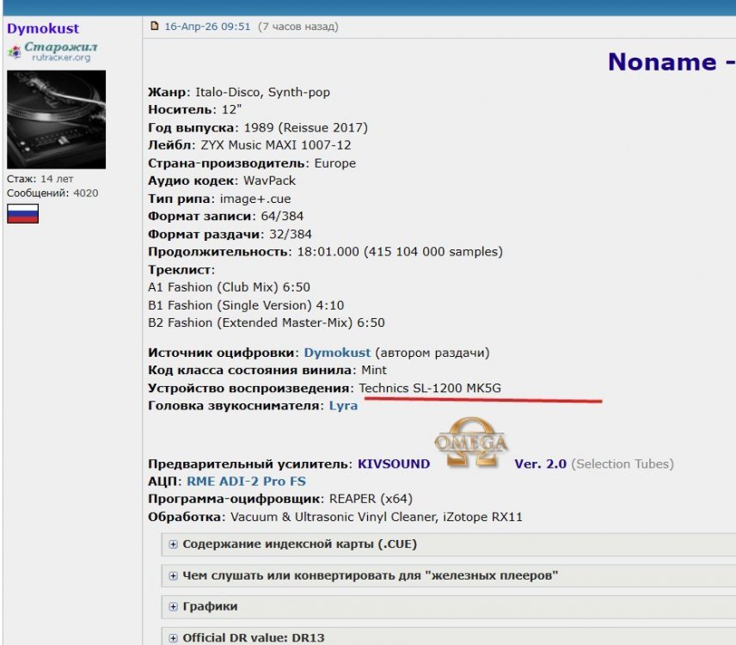Click the small post icon beside the date
Screen dimensions: 736x645
155,26
